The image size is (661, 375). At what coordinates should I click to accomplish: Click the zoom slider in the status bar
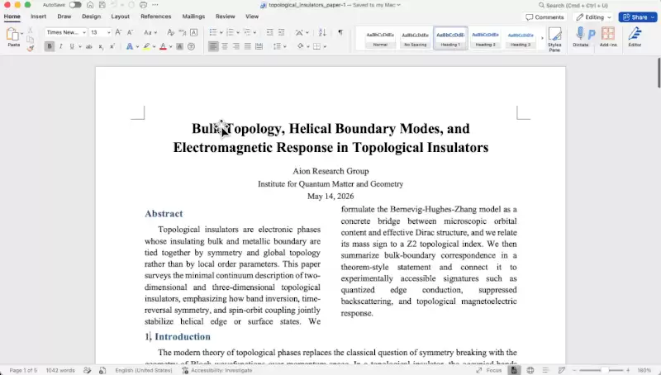(601, 370)
